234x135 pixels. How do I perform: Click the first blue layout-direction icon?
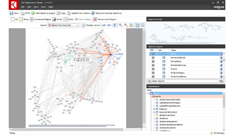point(104,25)
